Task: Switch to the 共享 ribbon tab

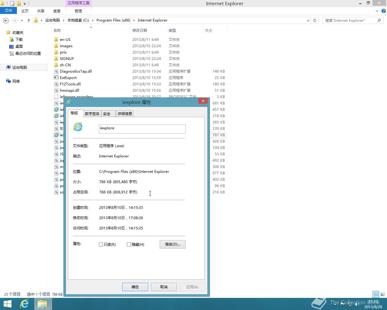Action: pyautogui.click(x=41, y=11)
